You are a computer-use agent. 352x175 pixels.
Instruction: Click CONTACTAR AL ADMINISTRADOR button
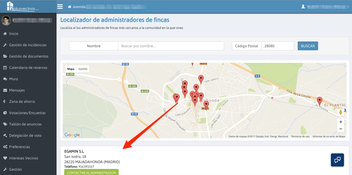[x=91, y=172]
